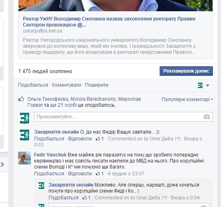The width and height of the screenshot is (221, 207).
Task: Click Подобається under the post
Action: click(33, 85)
